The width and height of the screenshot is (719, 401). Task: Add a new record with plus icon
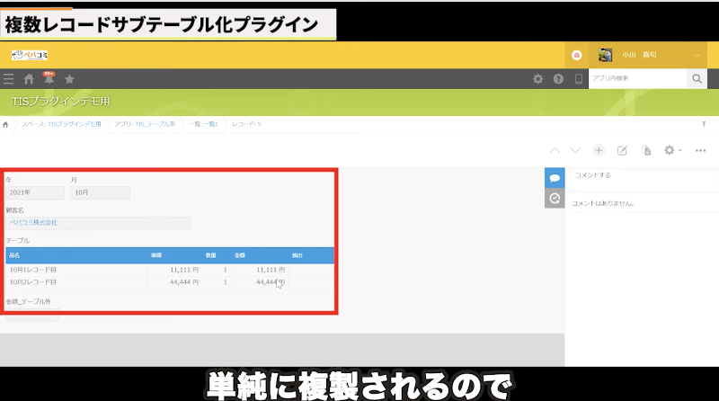(x=599, y=150)
